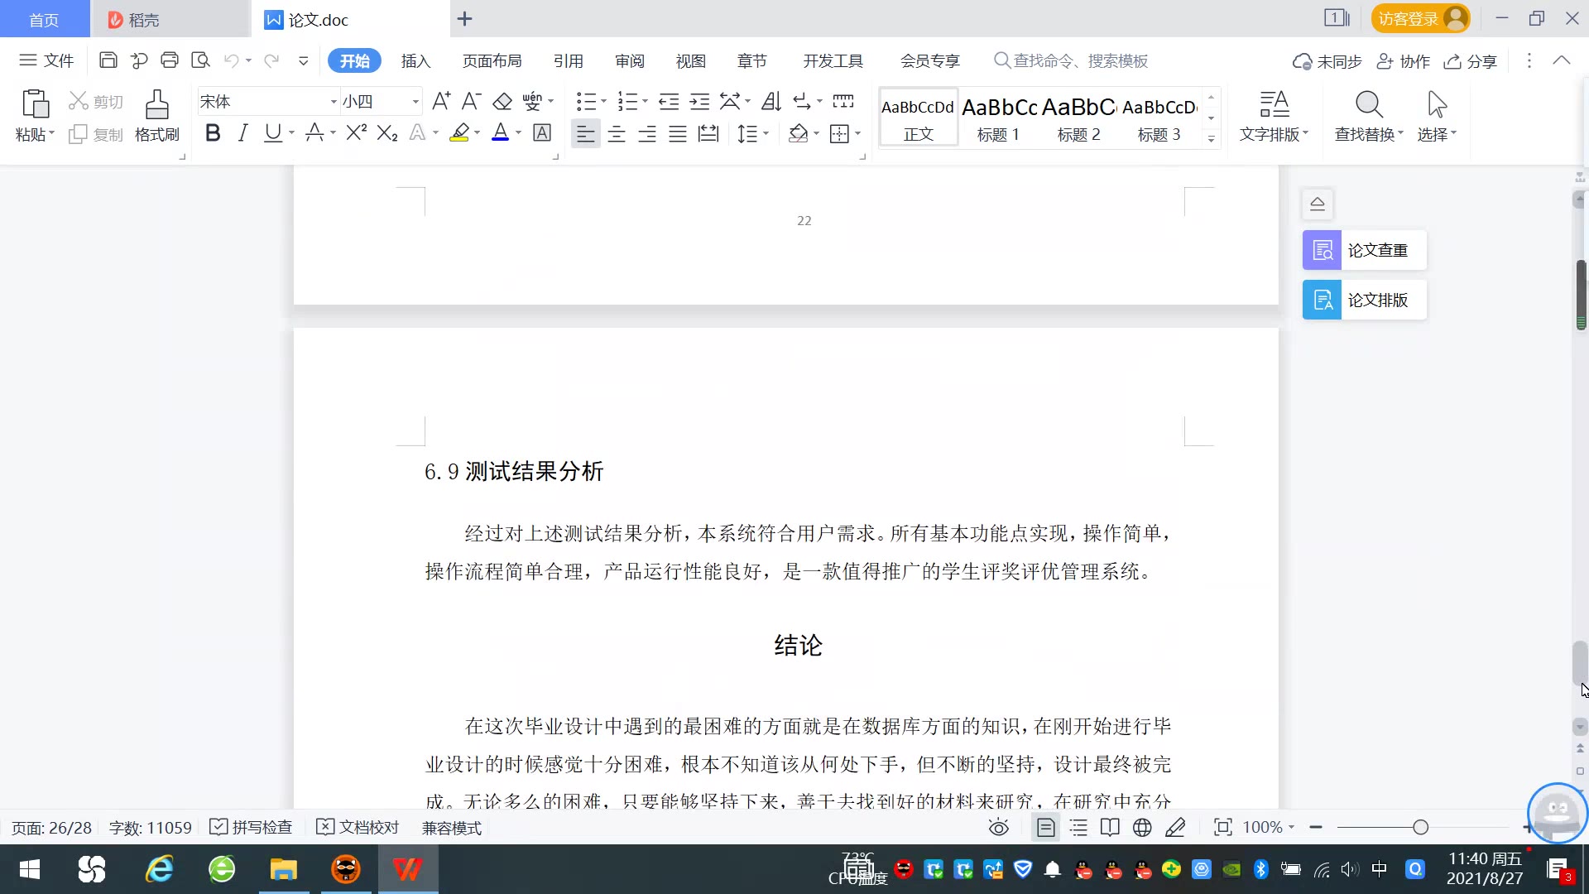This screenshot has width=1589, height=894.
Task: Click the Collaborate button
Action: [x=1404, y=61]
